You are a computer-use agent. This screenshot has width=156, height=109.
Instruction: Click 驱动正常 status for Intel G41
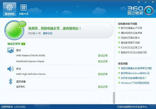(x=103, y=62)
